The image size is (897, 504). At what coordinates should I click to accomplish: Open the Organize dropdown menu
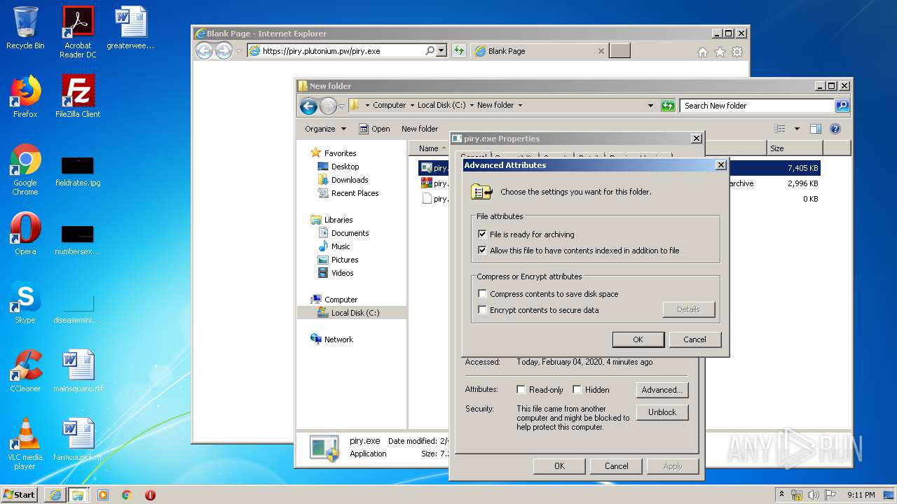(325, 129)
